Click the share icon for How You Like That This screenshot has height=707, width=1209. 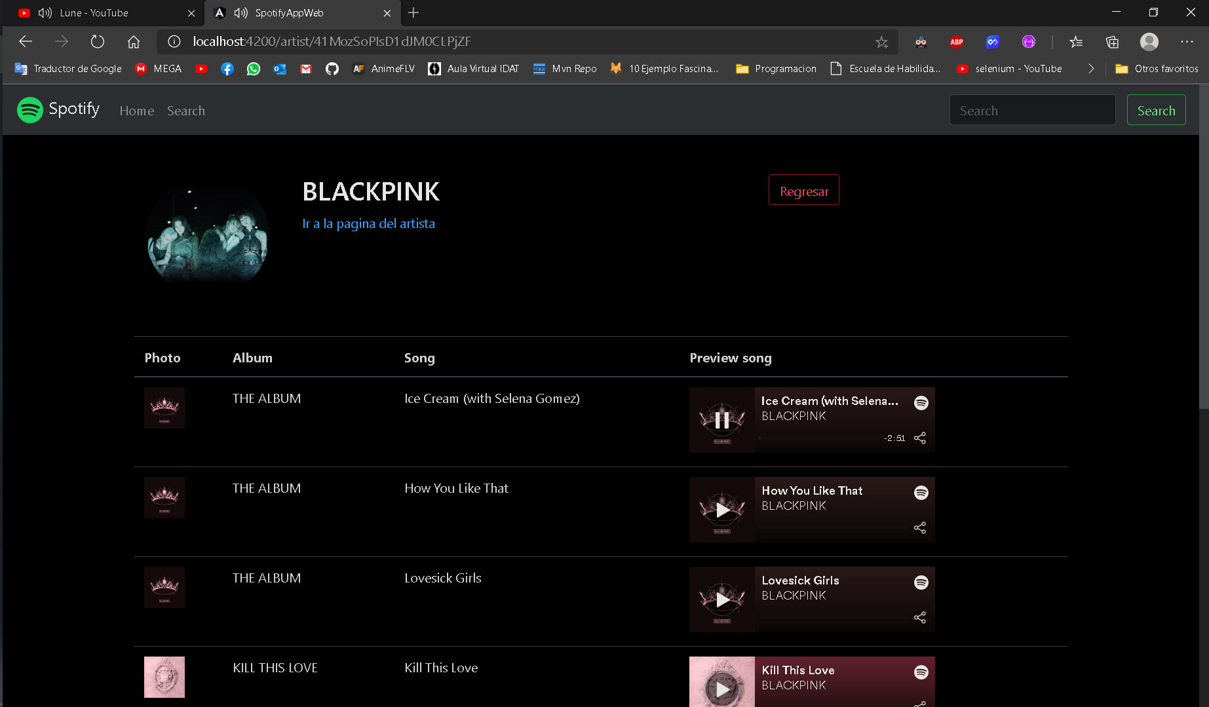pos(920,527)
